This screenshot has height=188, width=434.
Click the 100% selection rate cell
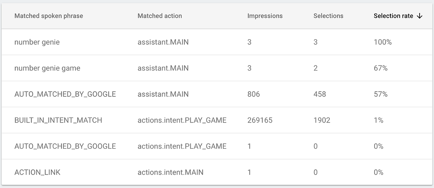383,42
